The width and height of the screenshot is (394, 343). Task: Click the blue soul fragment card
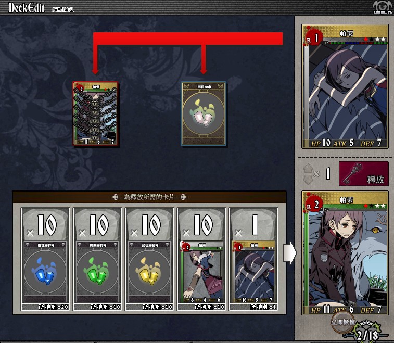pos(45,259)
